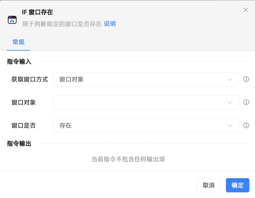Click the 当前指令不包含任何输出项 message
This screenshot has height=198, width=255.
[128, 159]
